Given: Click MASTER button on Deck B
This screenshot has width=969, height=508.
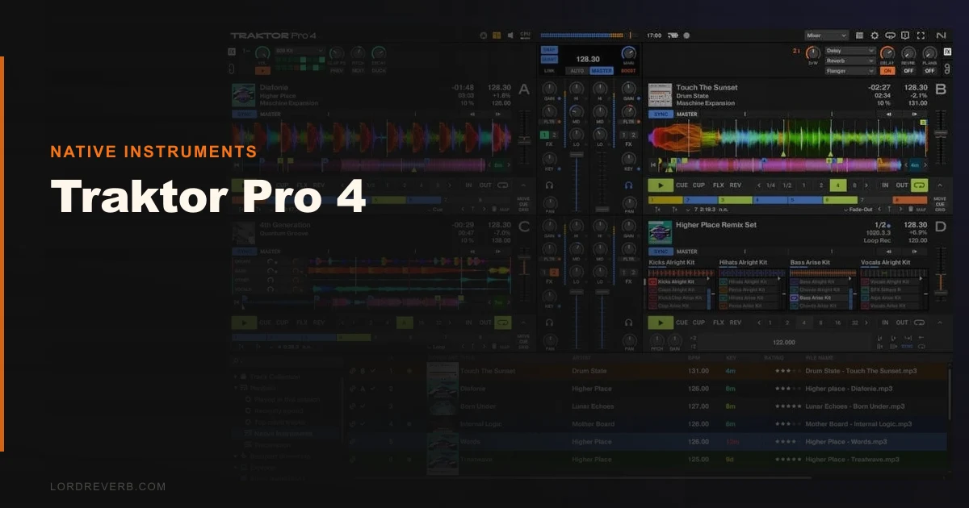Looking at the screenshot, I should [x=687, y=115].
